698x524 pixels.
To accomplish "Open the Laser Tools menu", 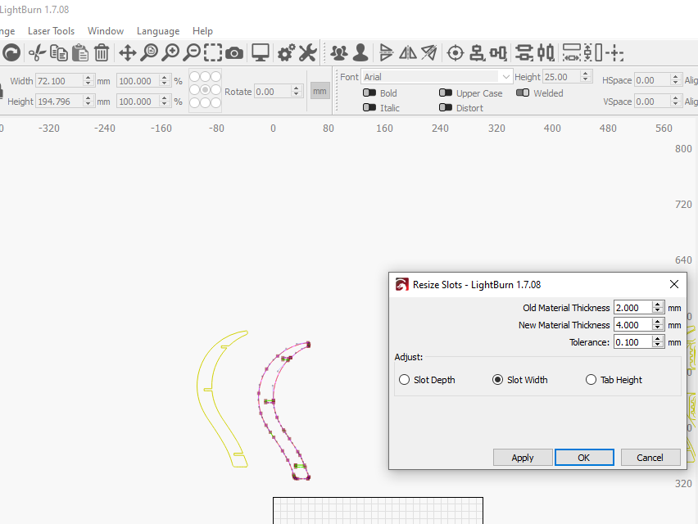I will coord(51,31).
